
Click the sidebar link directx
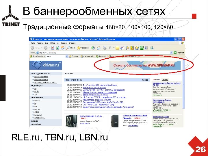coord(37,101)
